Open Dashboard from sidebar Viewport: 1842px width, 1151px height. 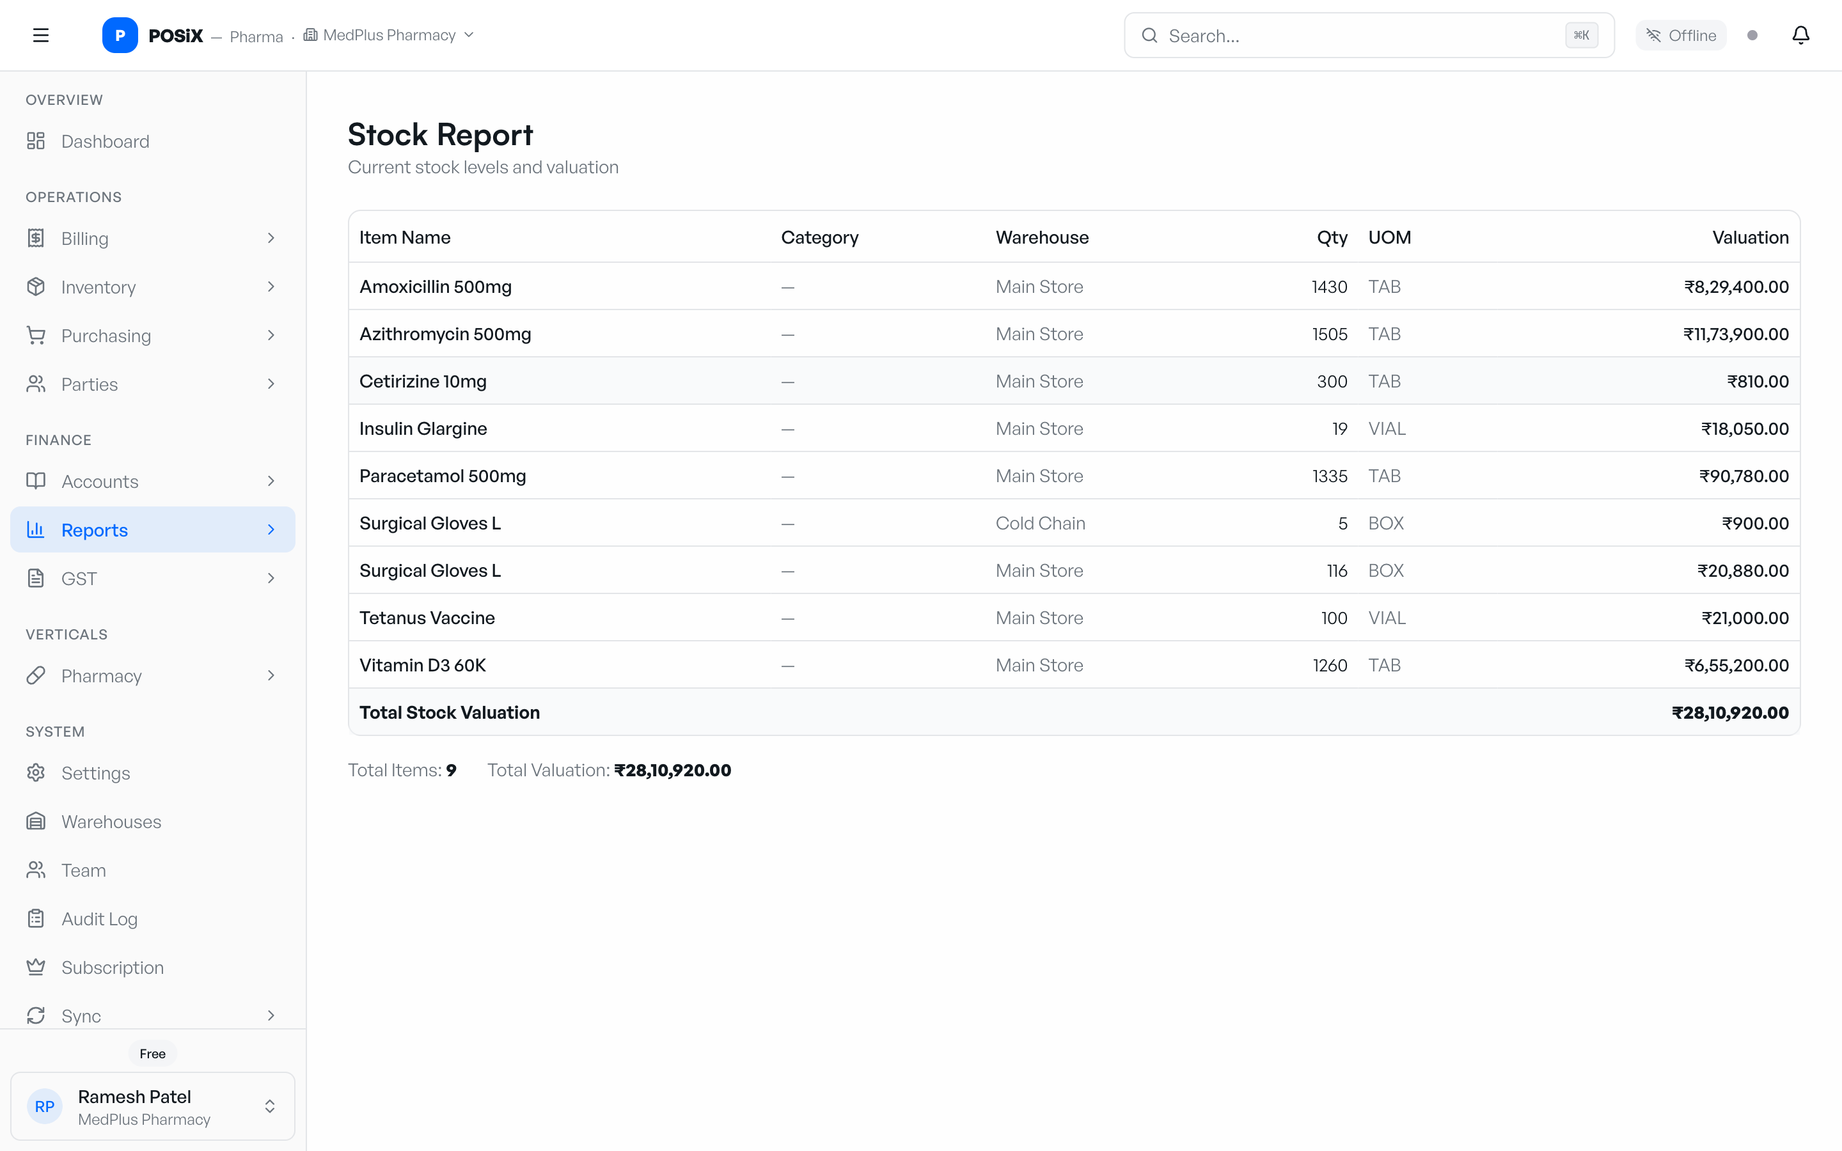pyautogui.click(x=152, y=141)
